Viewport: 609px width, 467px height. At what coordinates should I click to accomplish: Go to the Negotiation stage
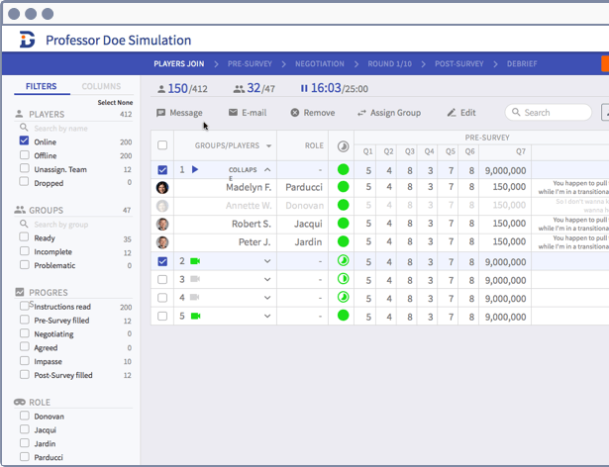point(319,64)
